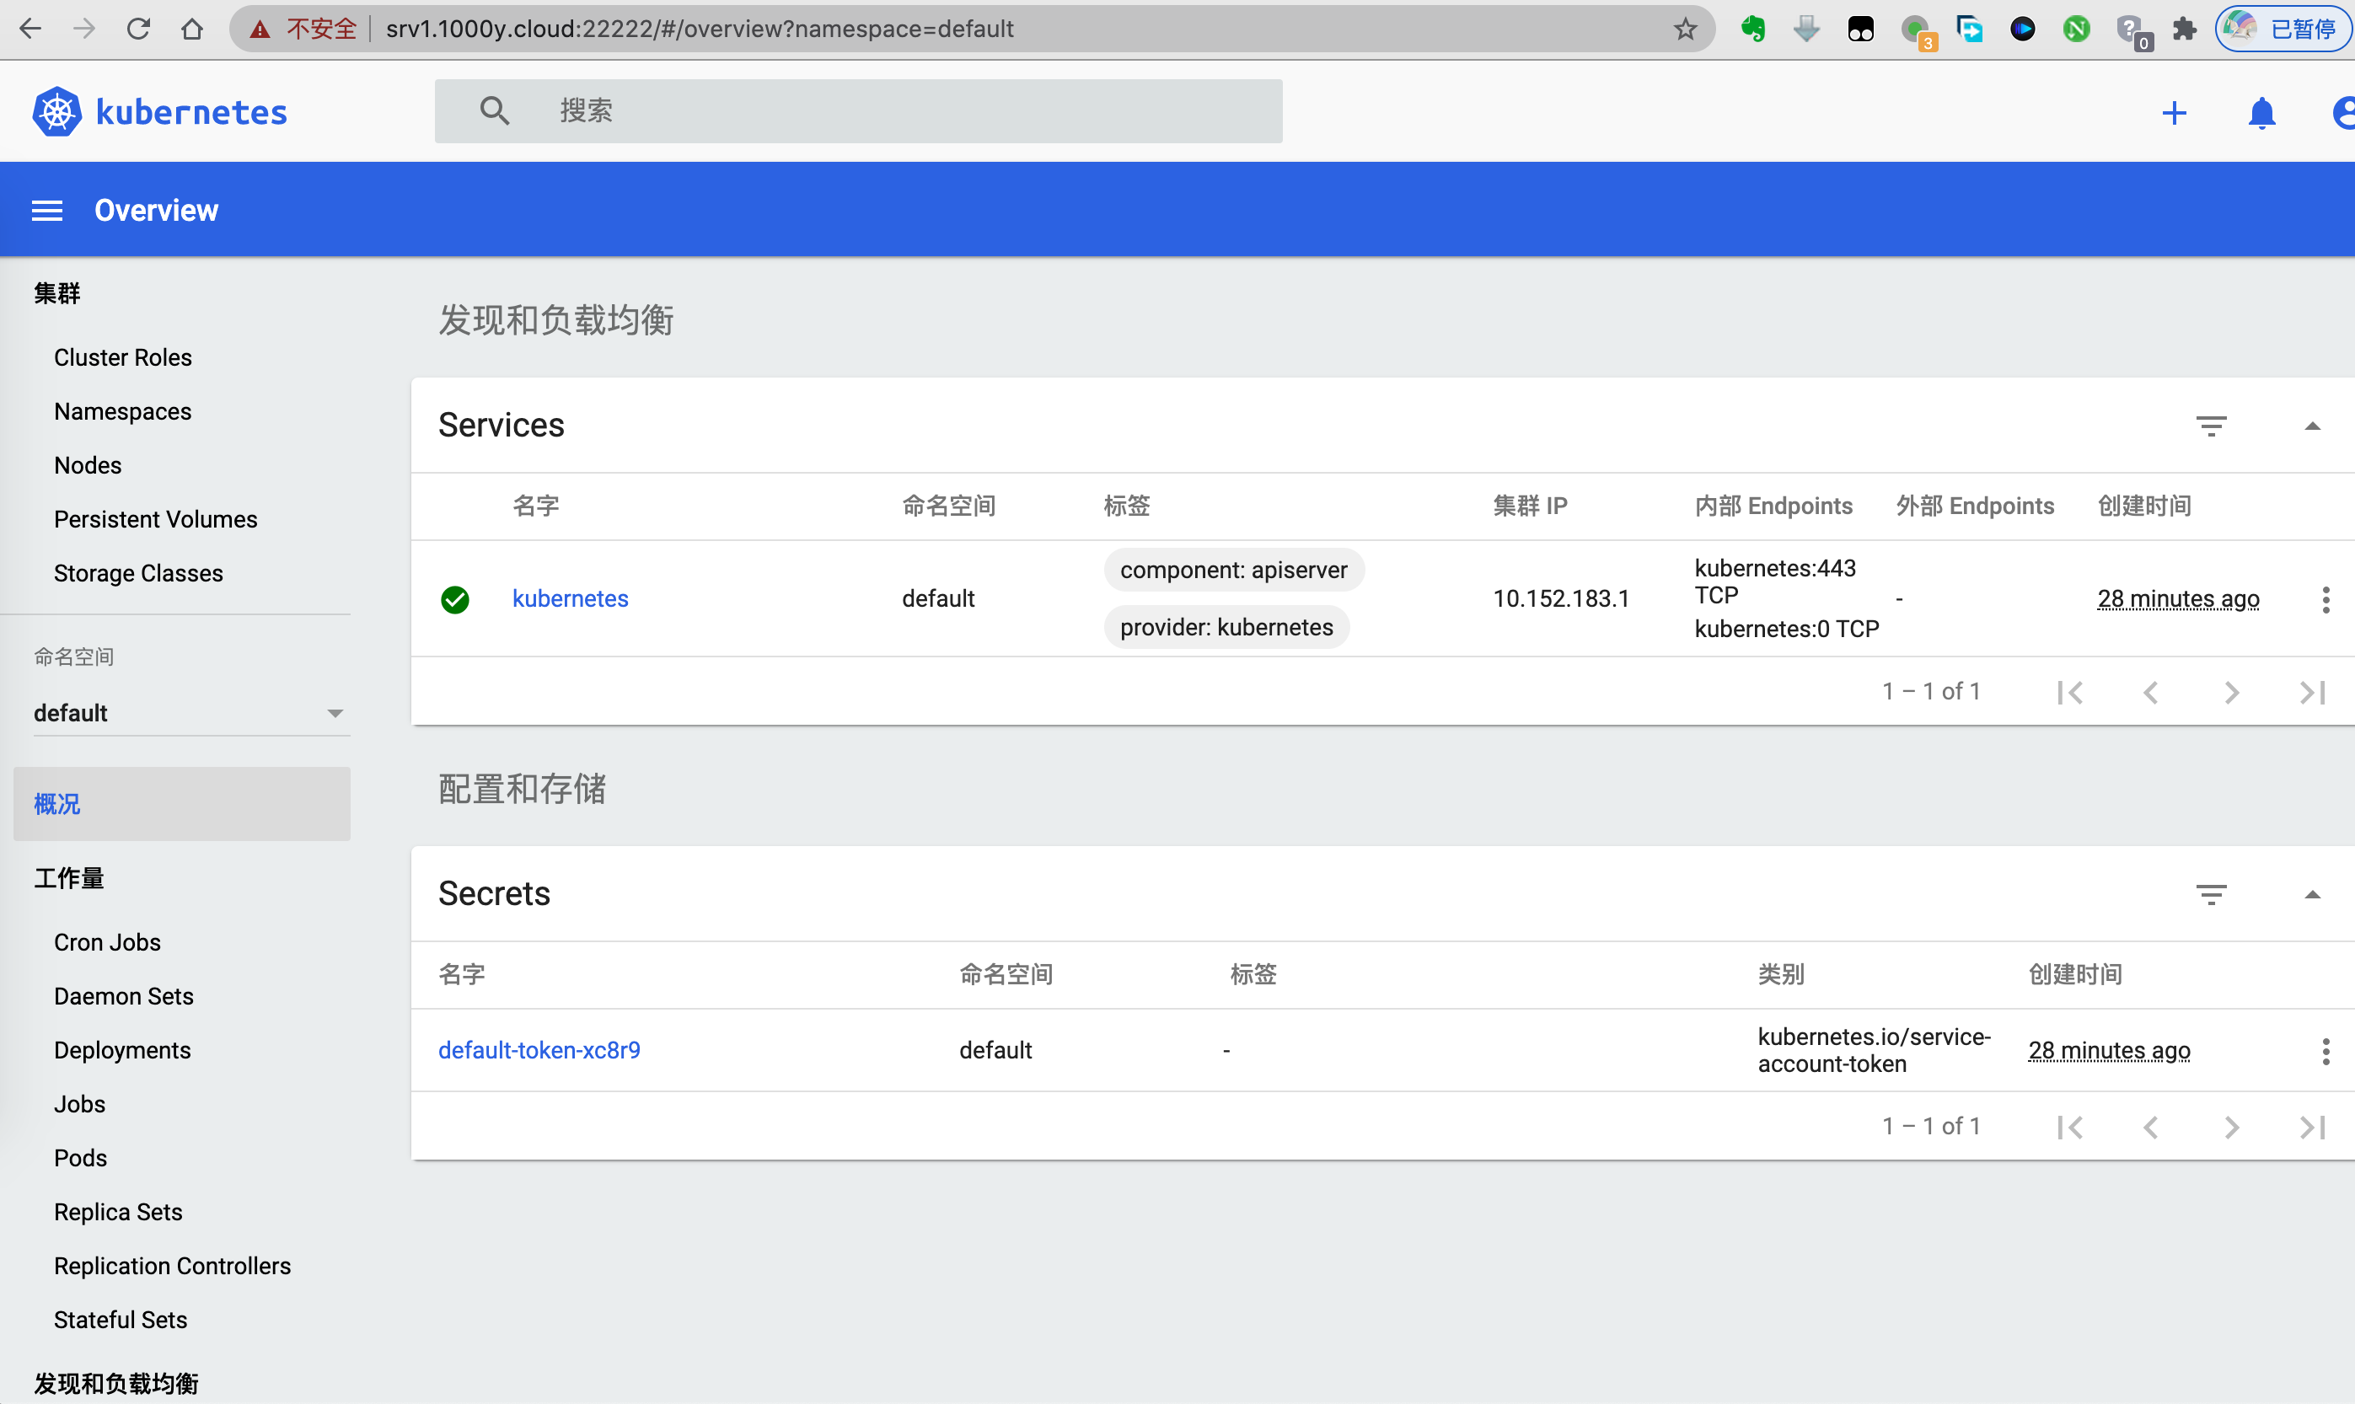The width and height of the screenshot is (2355, 1404).
Task: Click the browser address bar URL
Action: (x=700, y=29)
